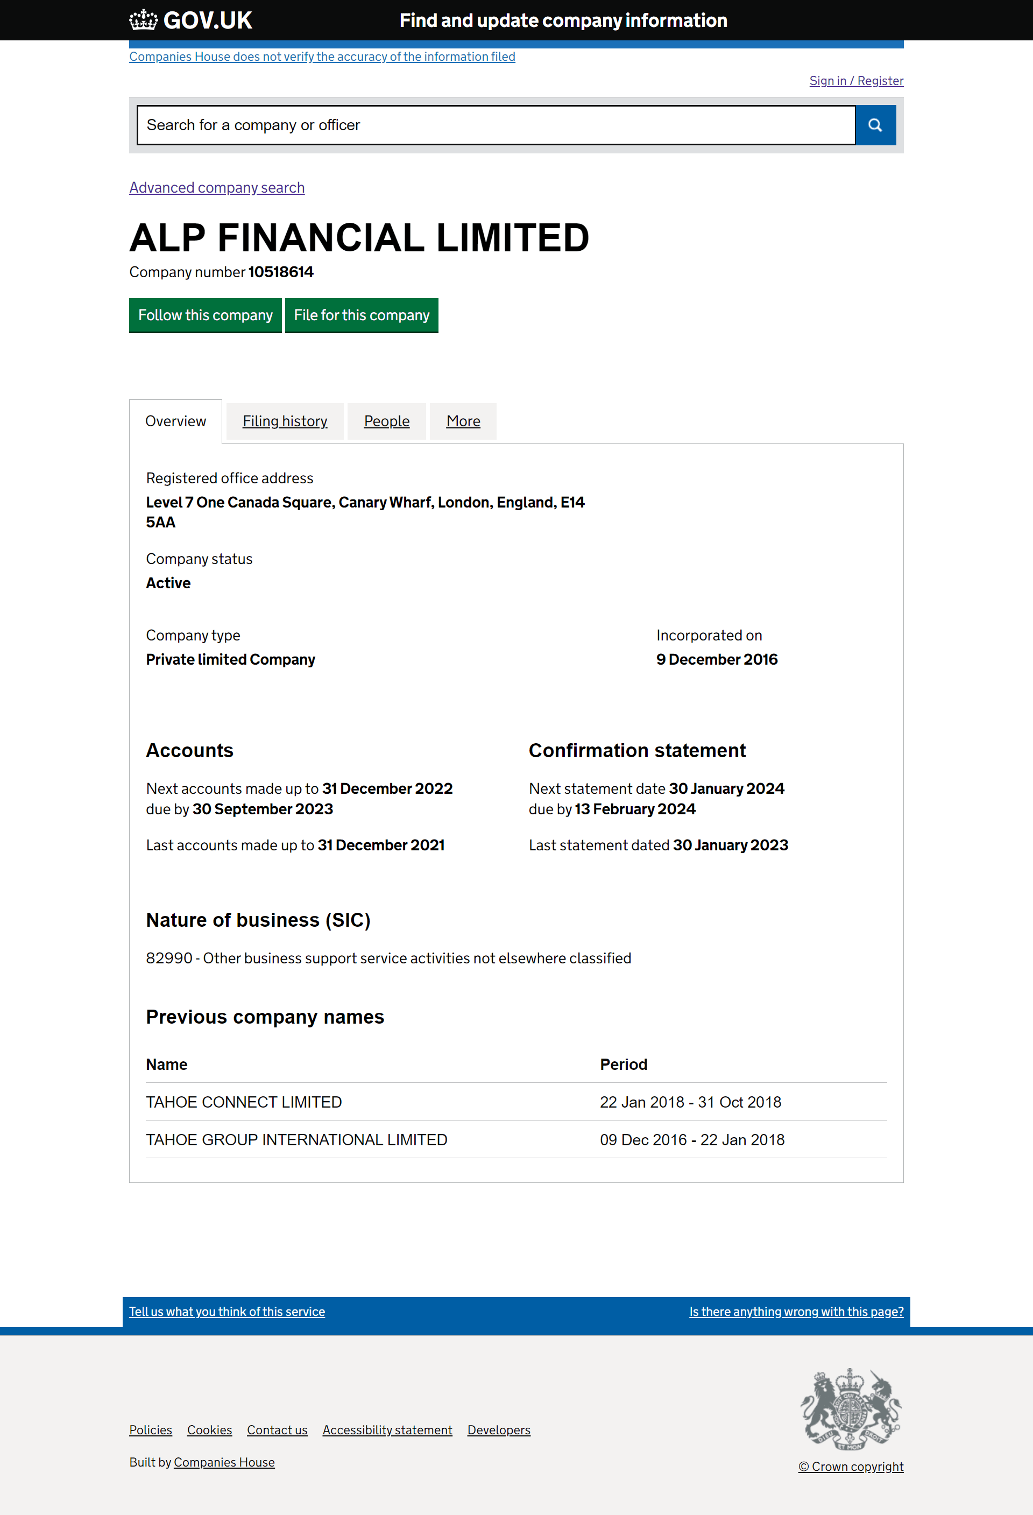This screenshot has width=1033, height=1515.
Task: Click the 'File for this company' button icon
Action: coord(361,314)
